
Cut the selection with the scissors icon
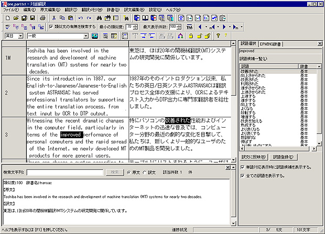(x=54, y=18)
